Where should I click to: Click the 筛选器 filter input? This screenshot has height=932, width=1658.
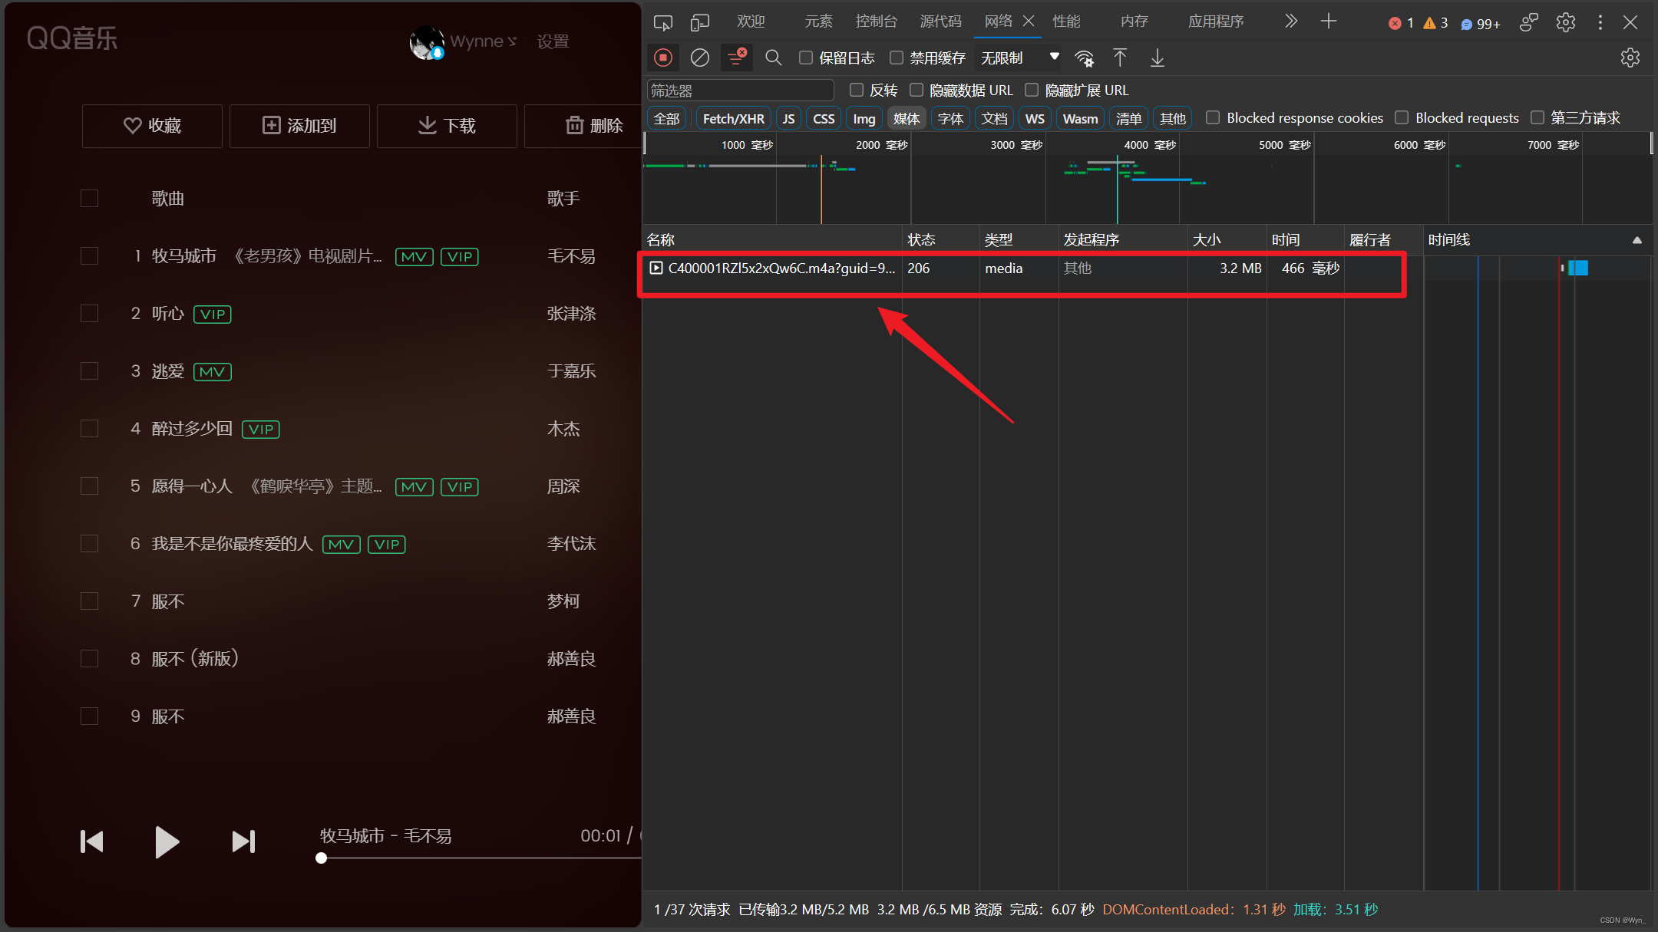tap(740, 91)
